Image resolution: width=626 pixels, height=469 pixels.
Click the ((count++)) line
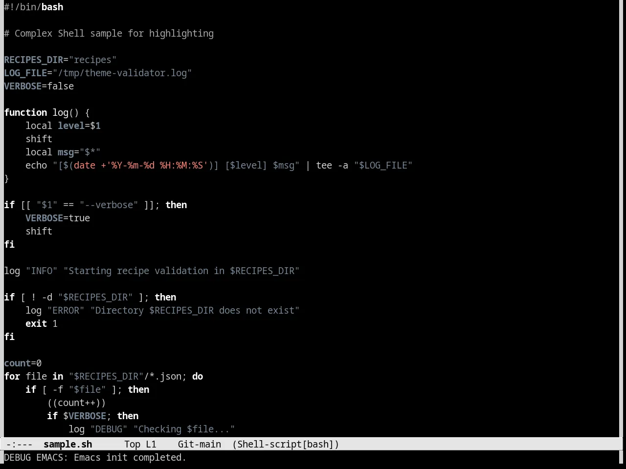pyautogui.click(x=76, y=403)
